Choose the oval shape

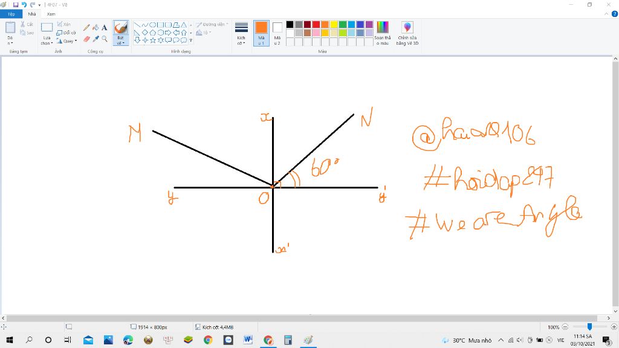pyautogui.click(x=153, y=25)
